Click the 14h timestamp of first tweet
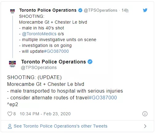156x134 pixels. [x=125, y=10]
